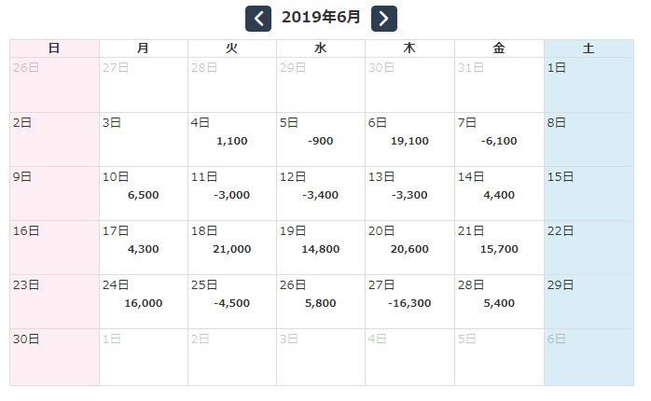Select the 30日 cell in the last row
The image size is (651, 401).
click(54, 356)
